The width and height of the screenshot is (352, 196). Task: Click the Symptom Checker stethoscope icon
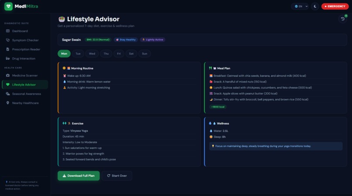pos(8,40)
